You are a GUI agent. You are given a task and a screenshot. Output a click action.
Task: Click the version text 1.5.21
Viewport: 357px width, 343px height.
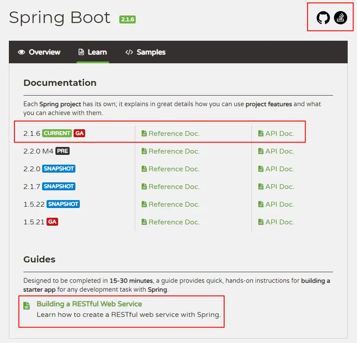tap(34, 222)
